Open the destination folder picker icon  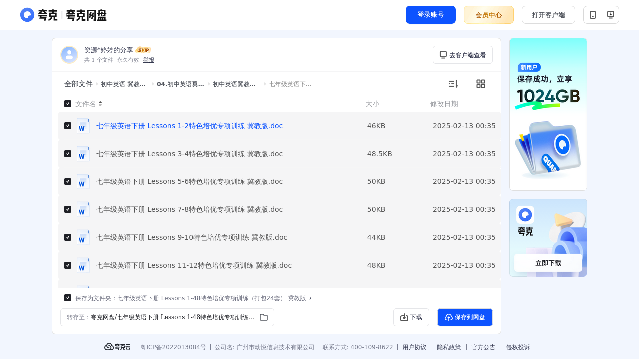tap(264, 317)
